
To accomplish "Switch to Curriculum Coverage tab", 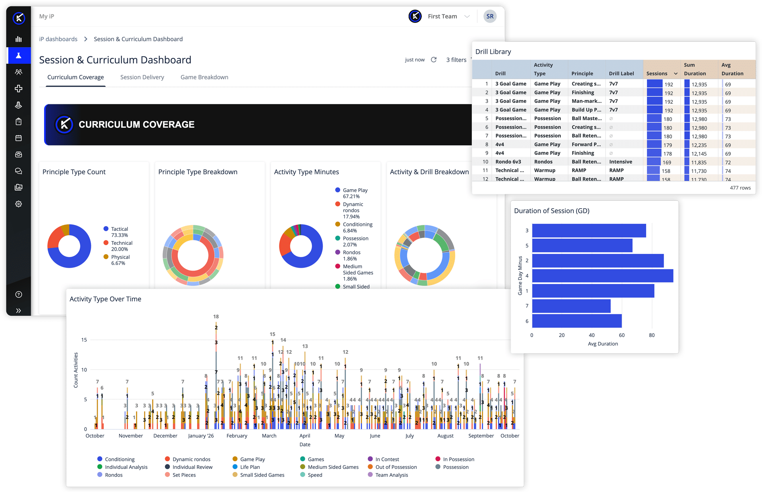I will (x=75, y=77).
